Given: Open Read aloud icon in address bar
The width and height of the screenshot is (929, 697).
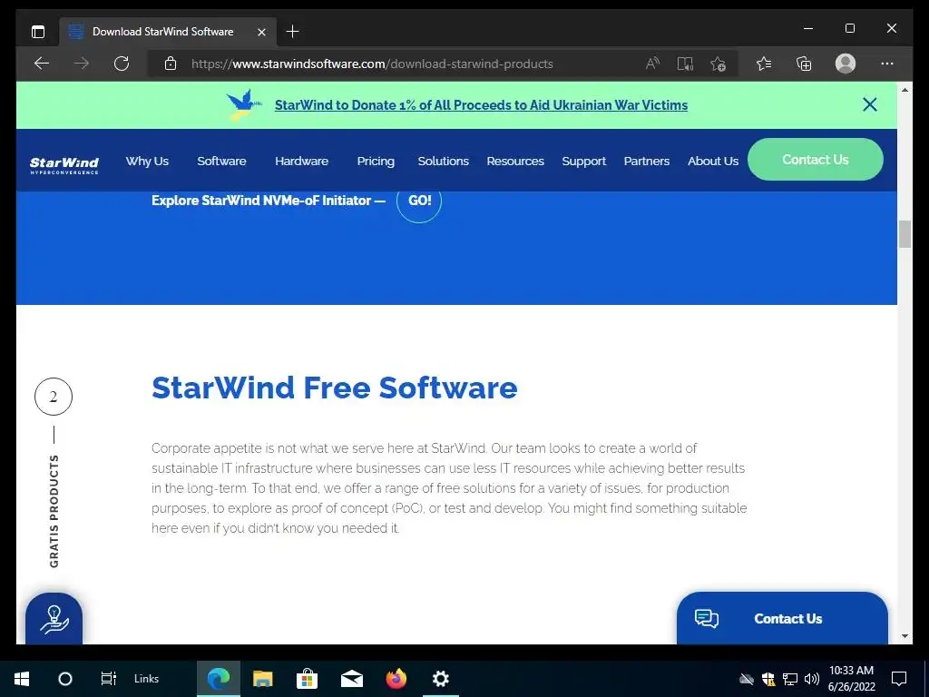Looking at the screenshot, I should point(652,64).
